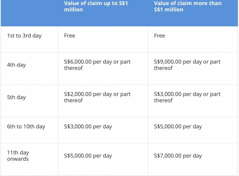The image size is (239, 176).
Task: Click the S$7,000.00 per day fee cell
Action: 178,156
